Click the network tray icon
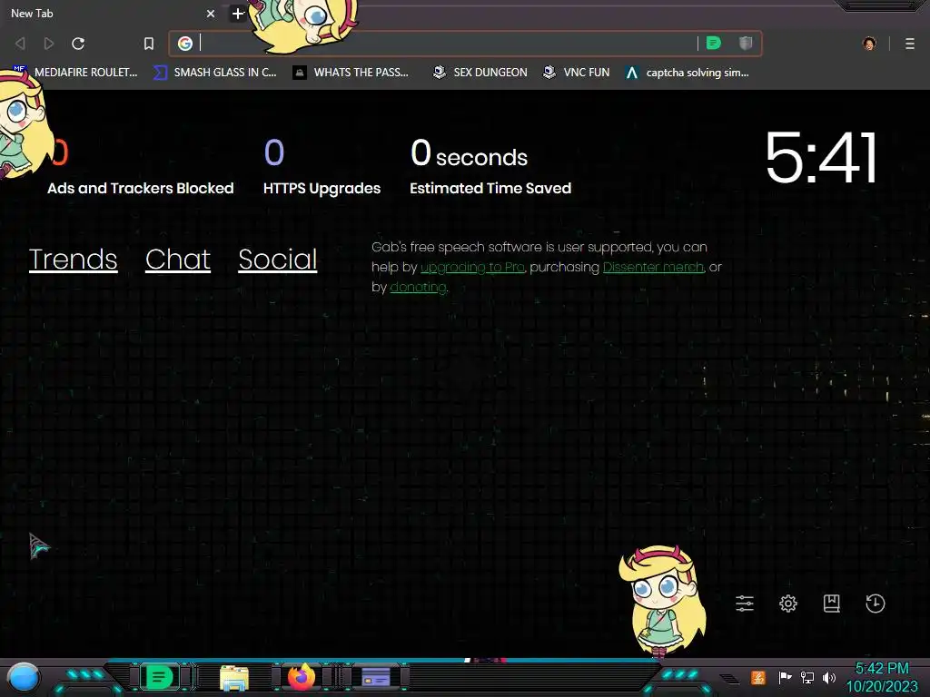Screen dimensions: 930x697 point(807,677)
